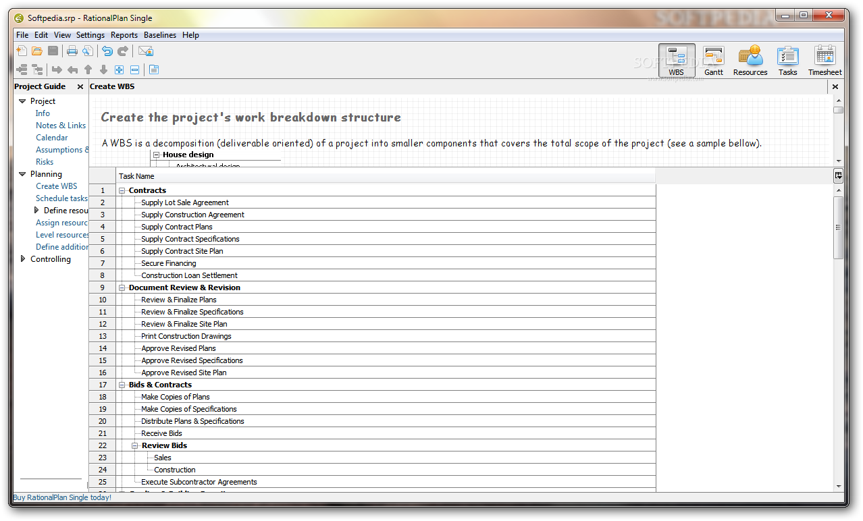Open the Level resources guide link
This screenshot has height=521, width=863.
(x=62, y=235)
